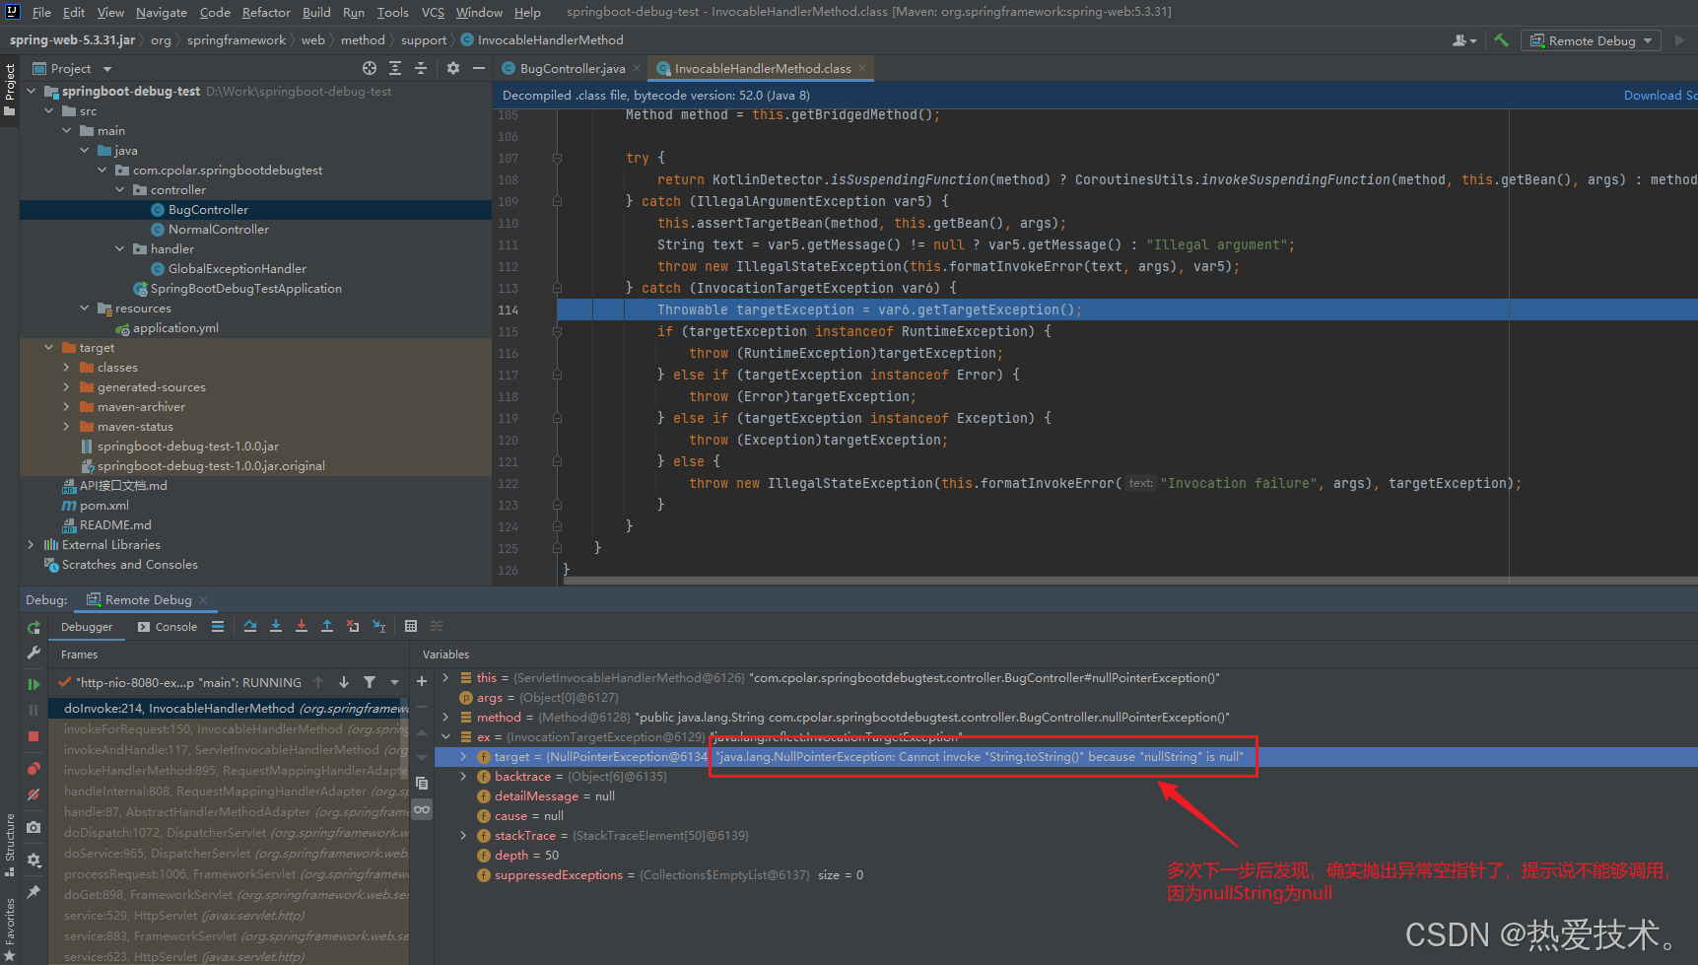1698x965 pixels.
Task: Toggle the glasses watches icon in Variables
Action: pyautogui.click(x=422, y=809)
